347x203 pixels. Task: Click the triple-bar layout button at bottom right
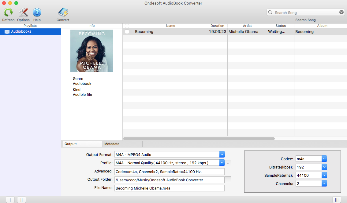[x=337, y=200]
